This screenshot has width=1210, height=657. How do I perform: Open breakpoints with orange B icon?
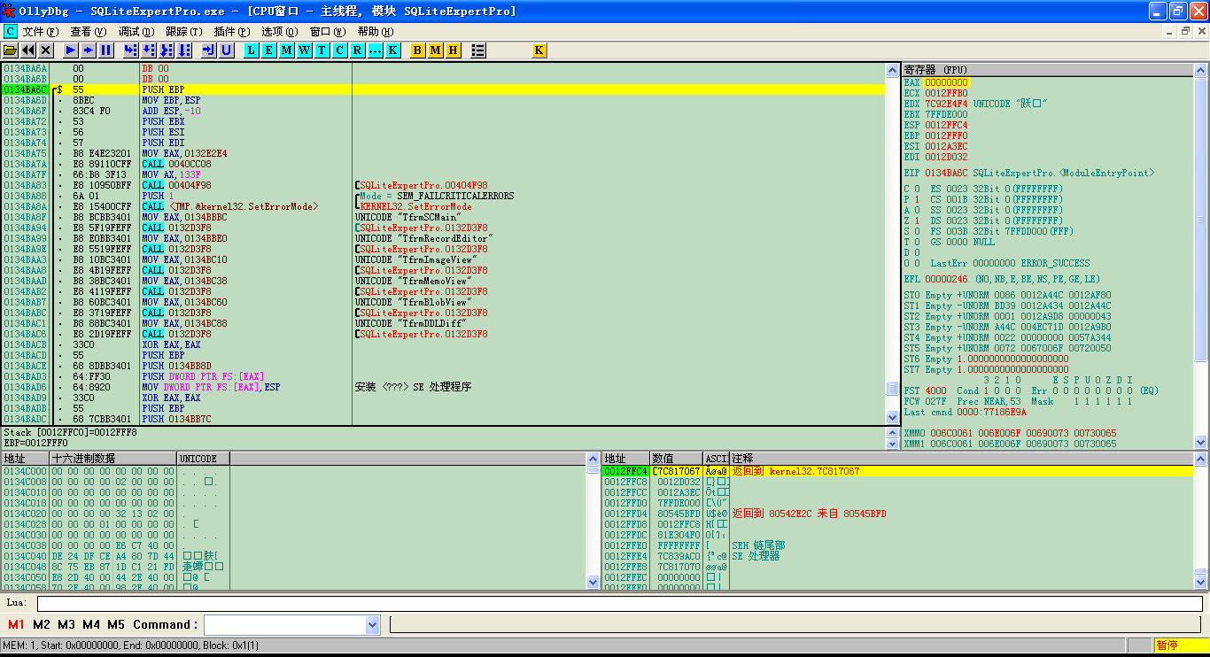pyautogui.click(x=418, y=50)
